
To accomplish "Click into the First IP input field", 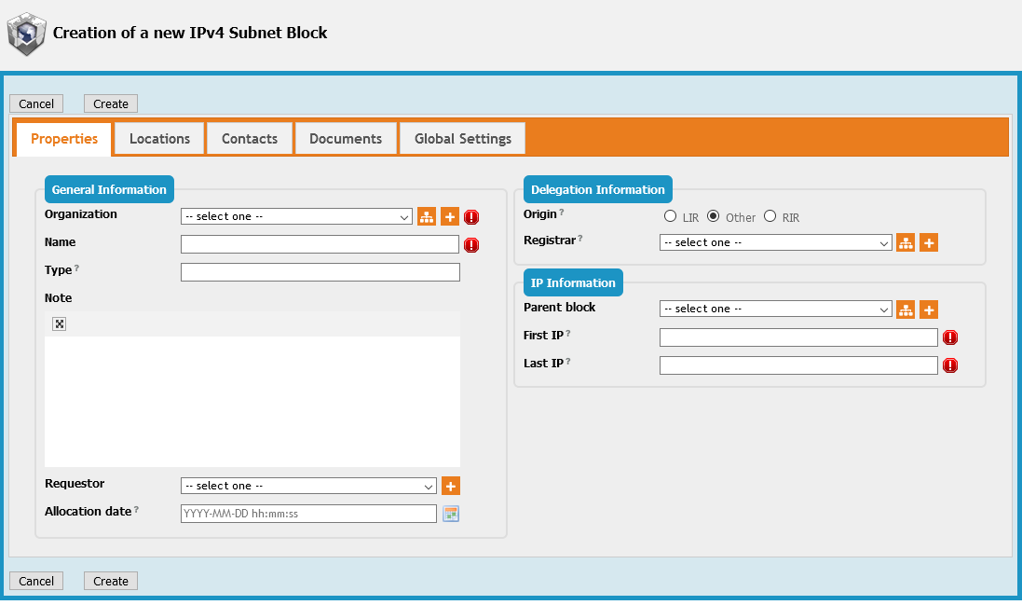I will pos(798,337).
